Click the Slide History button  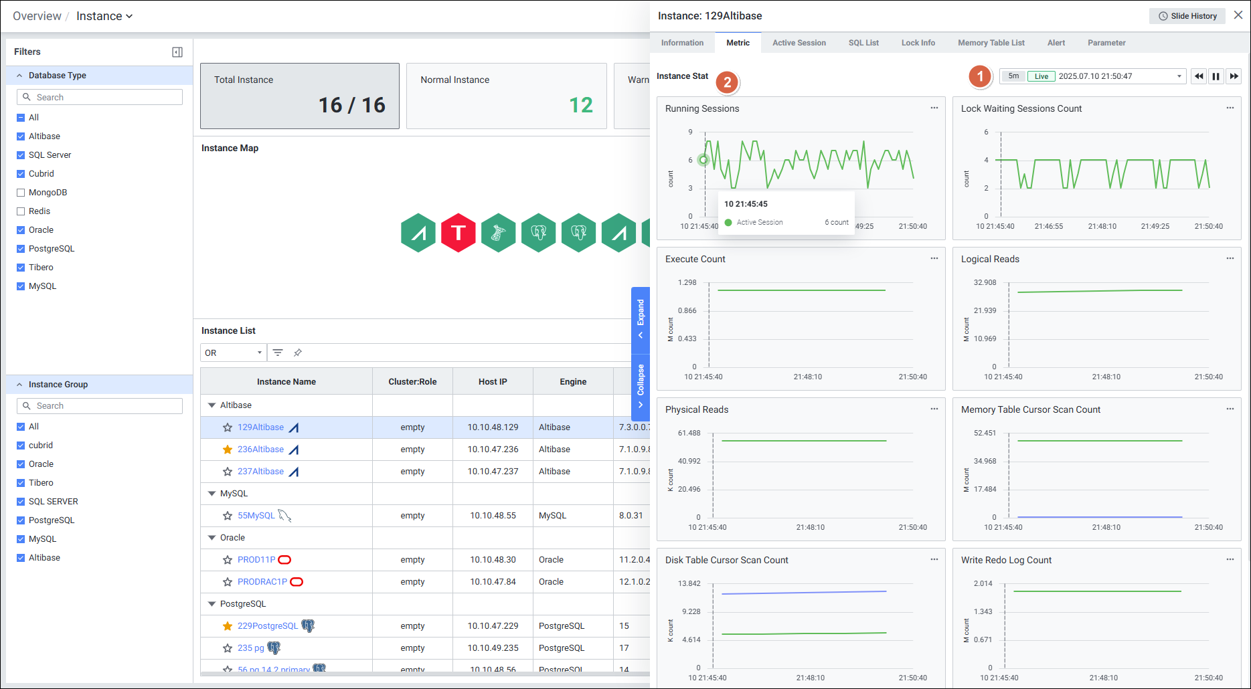(1187, 16)
